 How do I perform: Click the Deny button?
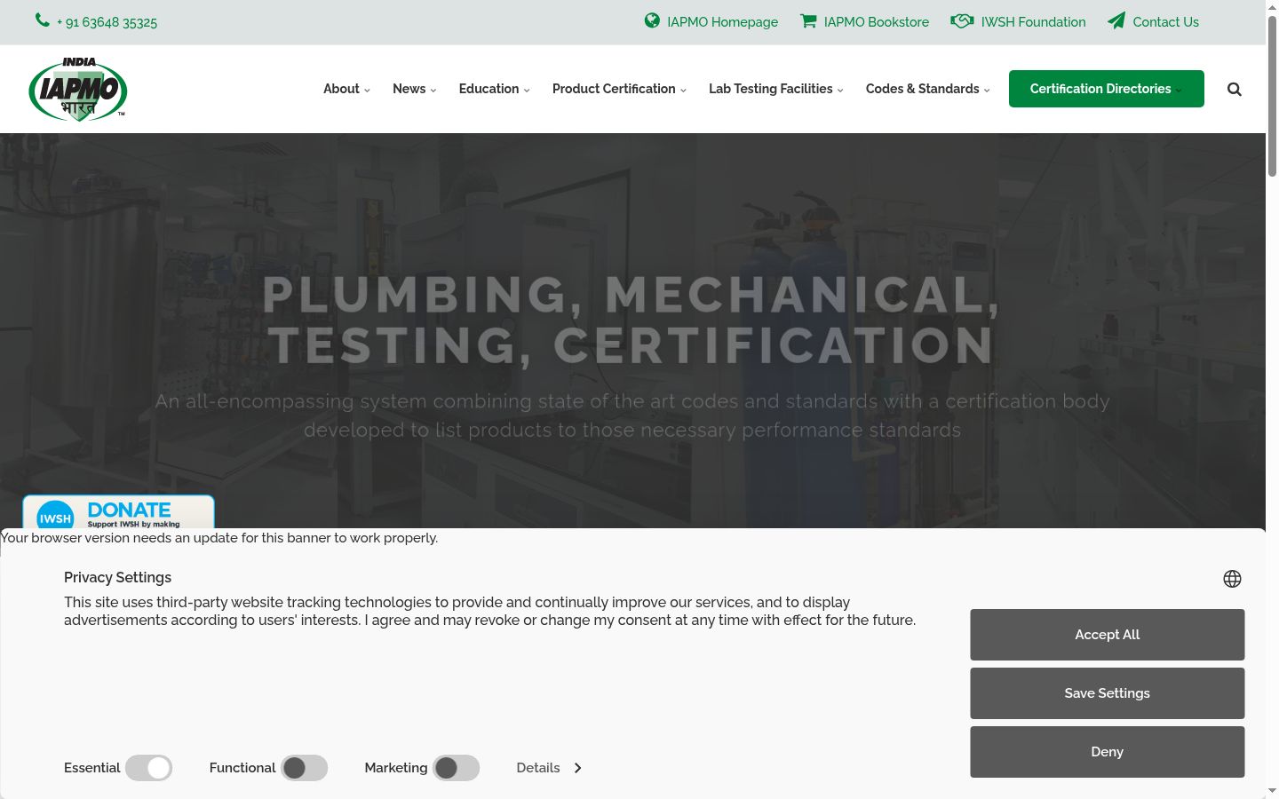point(1107,752)
